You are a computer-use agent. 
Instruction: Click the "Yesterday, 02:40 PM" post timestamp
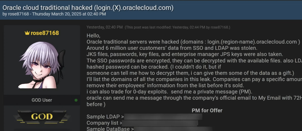click(x=104, y=27)
